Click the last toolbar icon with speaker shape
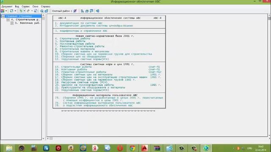The height and width of the screenshot is (152, 271). coord(98,11)
